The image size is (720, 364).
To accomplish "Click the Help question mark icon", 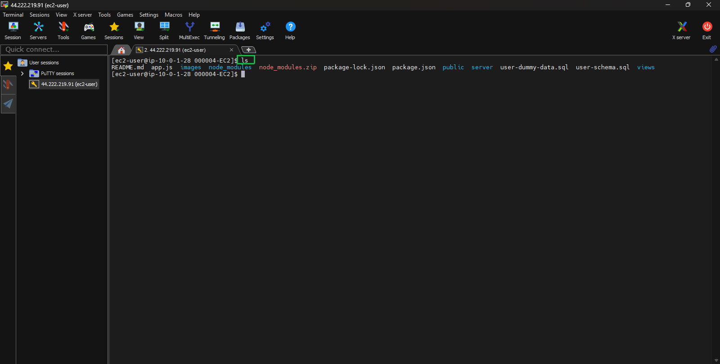I will click(x=290, y=31).
